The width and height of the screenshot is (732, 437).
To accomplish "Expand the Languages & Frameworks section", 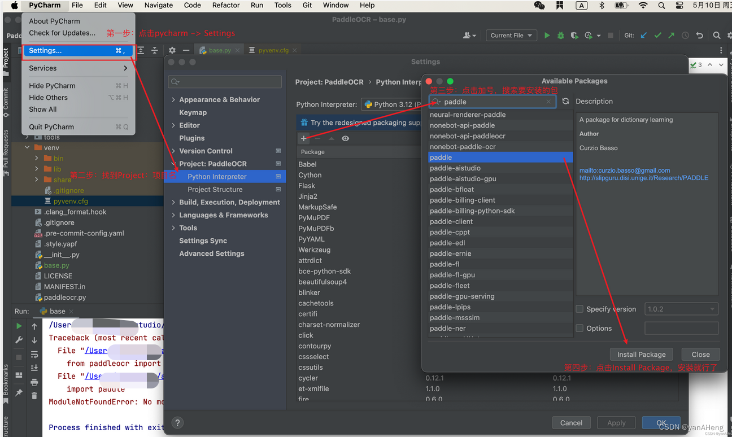I will click(173, 215).
